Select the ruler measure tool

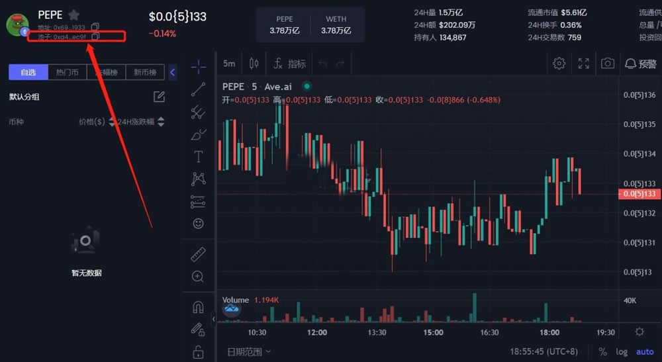click(198, 254)
